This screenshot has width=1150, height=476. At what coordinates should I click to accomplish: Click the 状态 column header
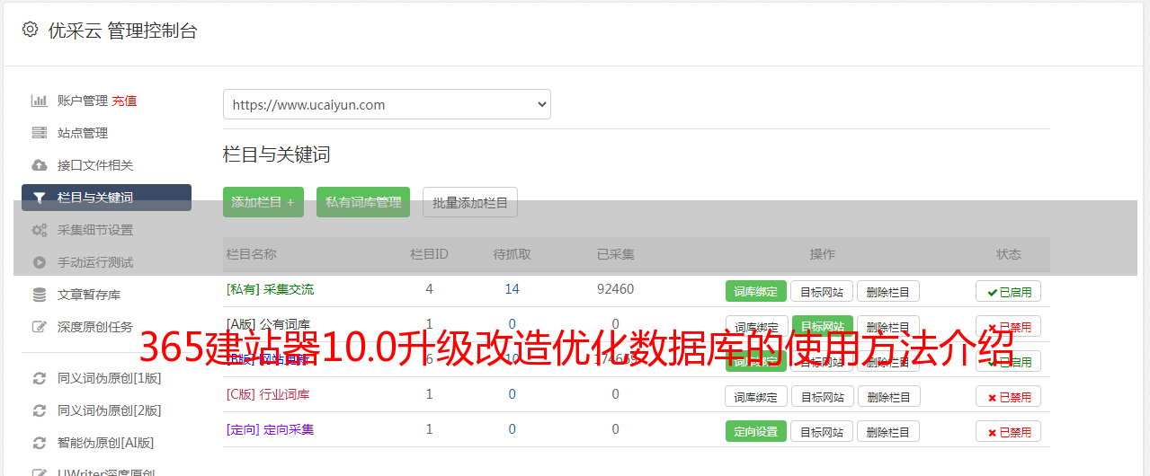click(1009, 254)
